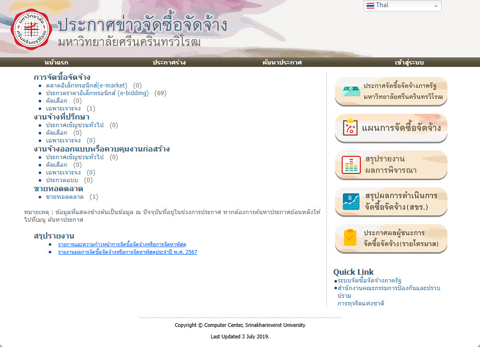
Task: Open the Thai language dropdown
Action: (402, 5)
